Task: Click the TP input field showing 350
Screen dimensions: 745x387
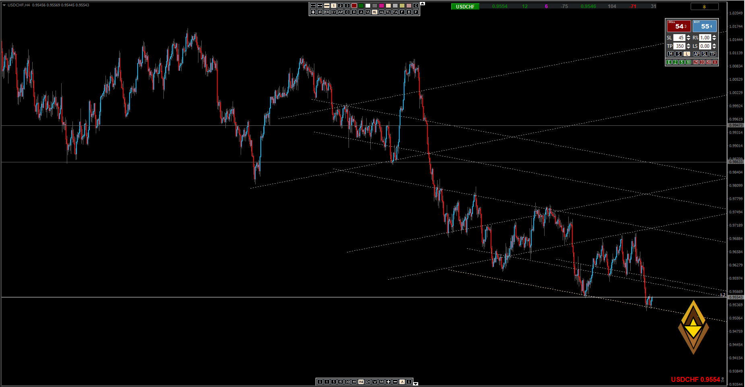Action: coord(679,46)
